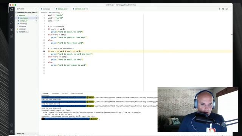242x136 pixels.
Task: Open README.md in the Explorer tree
Action: click(x=27, y=32)
